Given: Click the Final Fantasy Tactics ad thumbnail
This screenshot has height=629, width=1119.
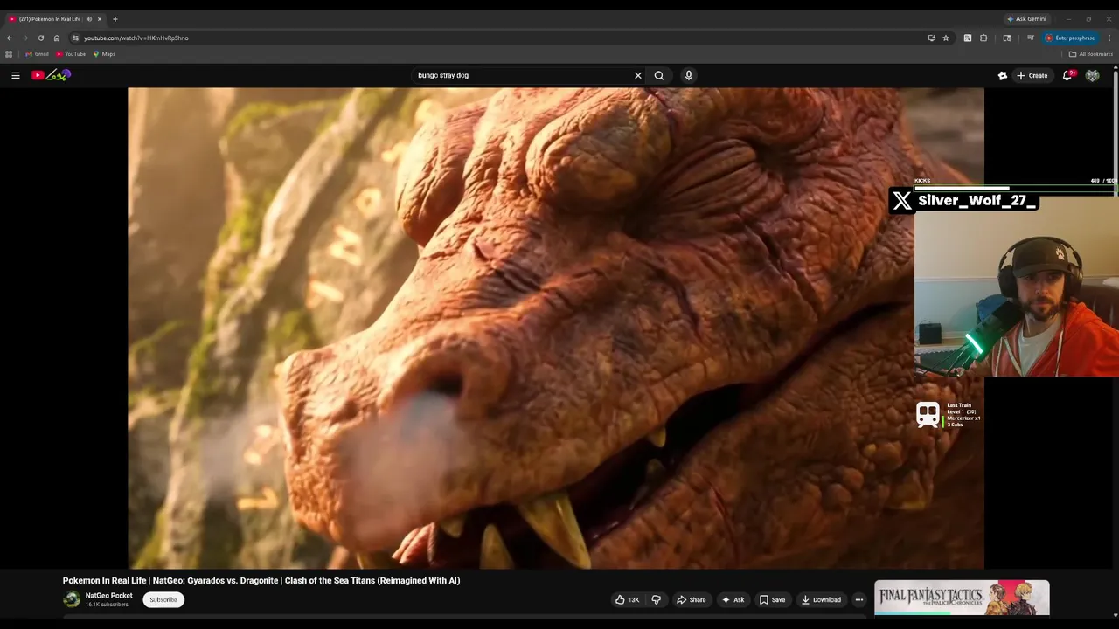Looking at the screenshot, I should [962, 598].
